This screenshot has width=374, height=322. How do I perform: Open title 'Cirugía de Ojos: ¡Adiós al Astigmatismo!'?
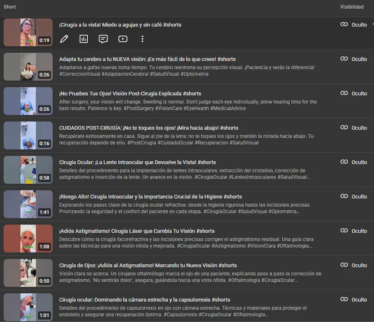(148, 266)
